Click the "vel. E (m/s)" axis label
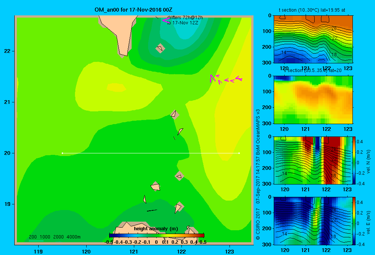The image size is (375, 255). [x=369, y=222]
